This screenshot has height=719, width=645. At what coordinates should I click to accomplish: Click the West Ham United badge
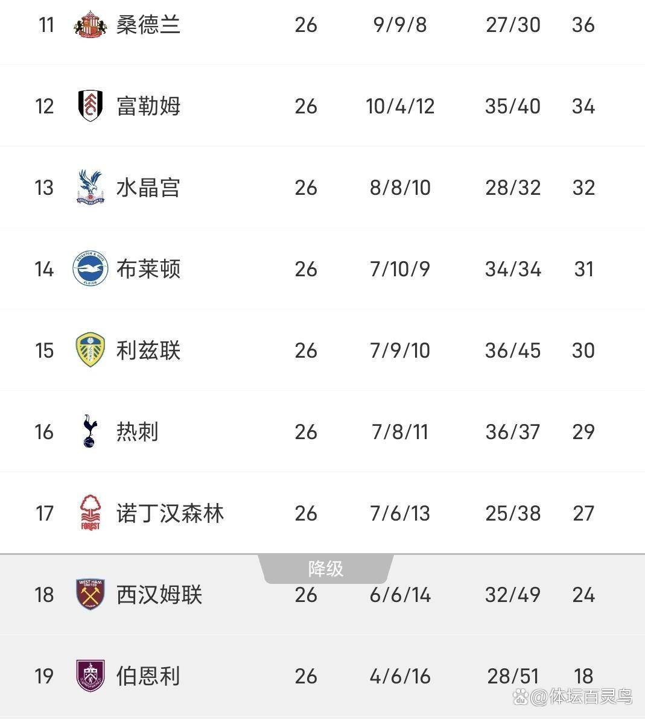(x=91, y=595)
